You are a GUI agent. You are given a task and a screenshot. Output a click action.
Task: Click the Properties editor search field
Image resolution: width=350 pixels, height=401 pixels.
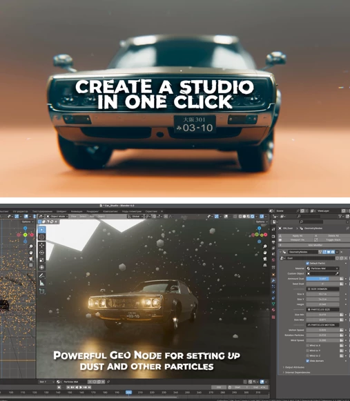[311, 222]
